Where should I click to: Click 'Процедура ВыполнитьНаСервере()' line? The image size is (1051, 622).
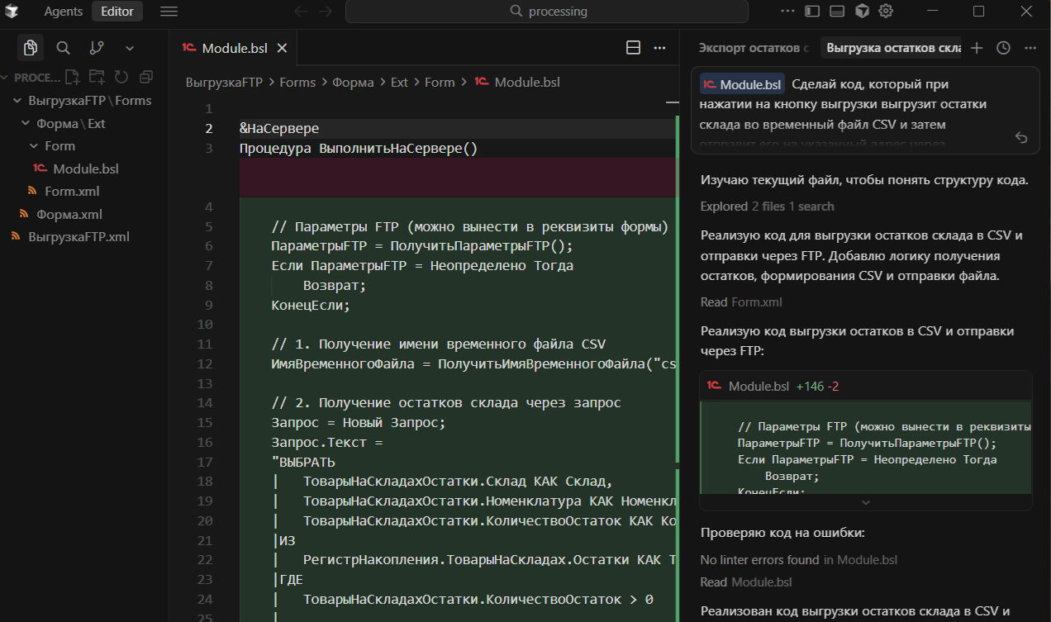(x=359, y=149)
